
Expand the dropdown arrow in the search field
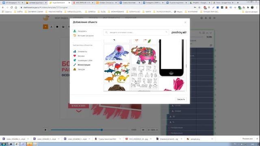166,32
